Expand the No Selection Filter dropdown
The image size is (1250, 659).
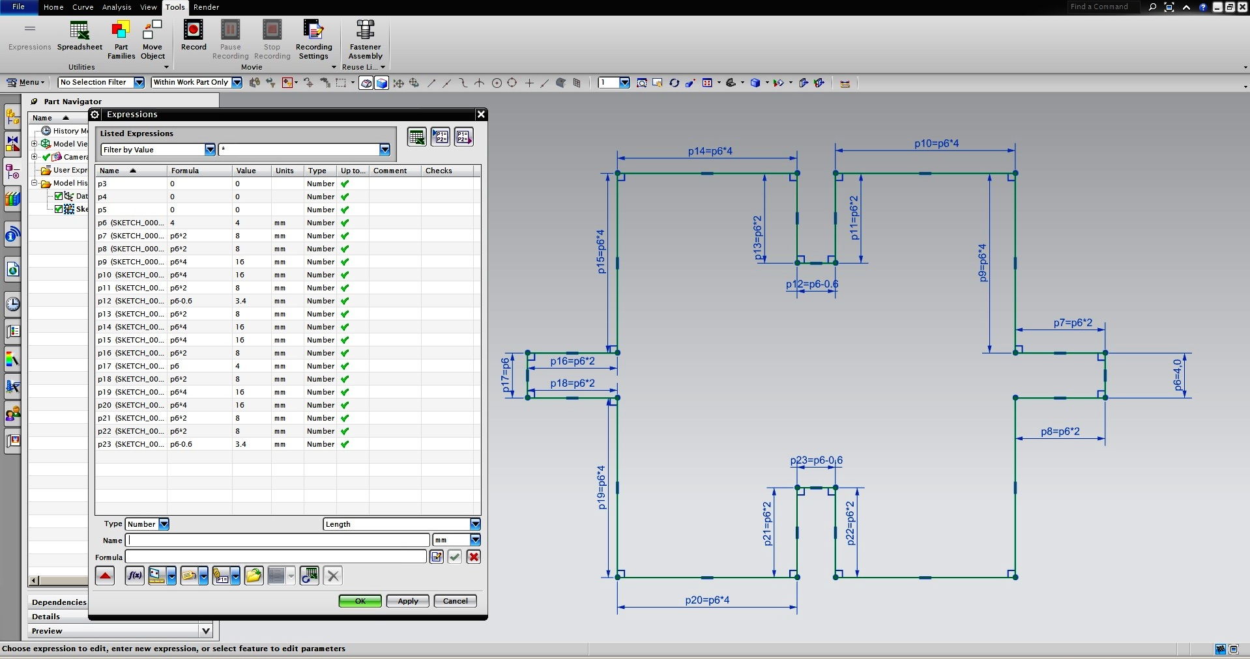[x=139, y=82]
